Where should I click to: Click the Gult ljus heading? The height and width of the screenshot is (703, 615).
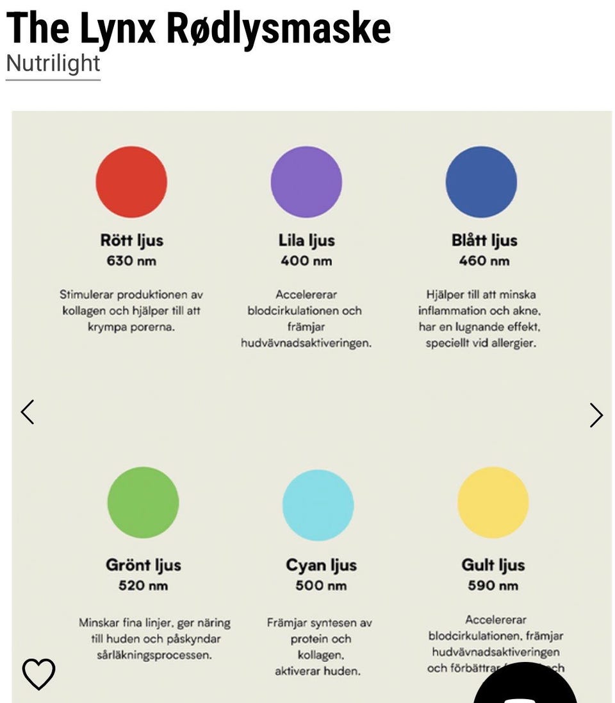(493, 565)
